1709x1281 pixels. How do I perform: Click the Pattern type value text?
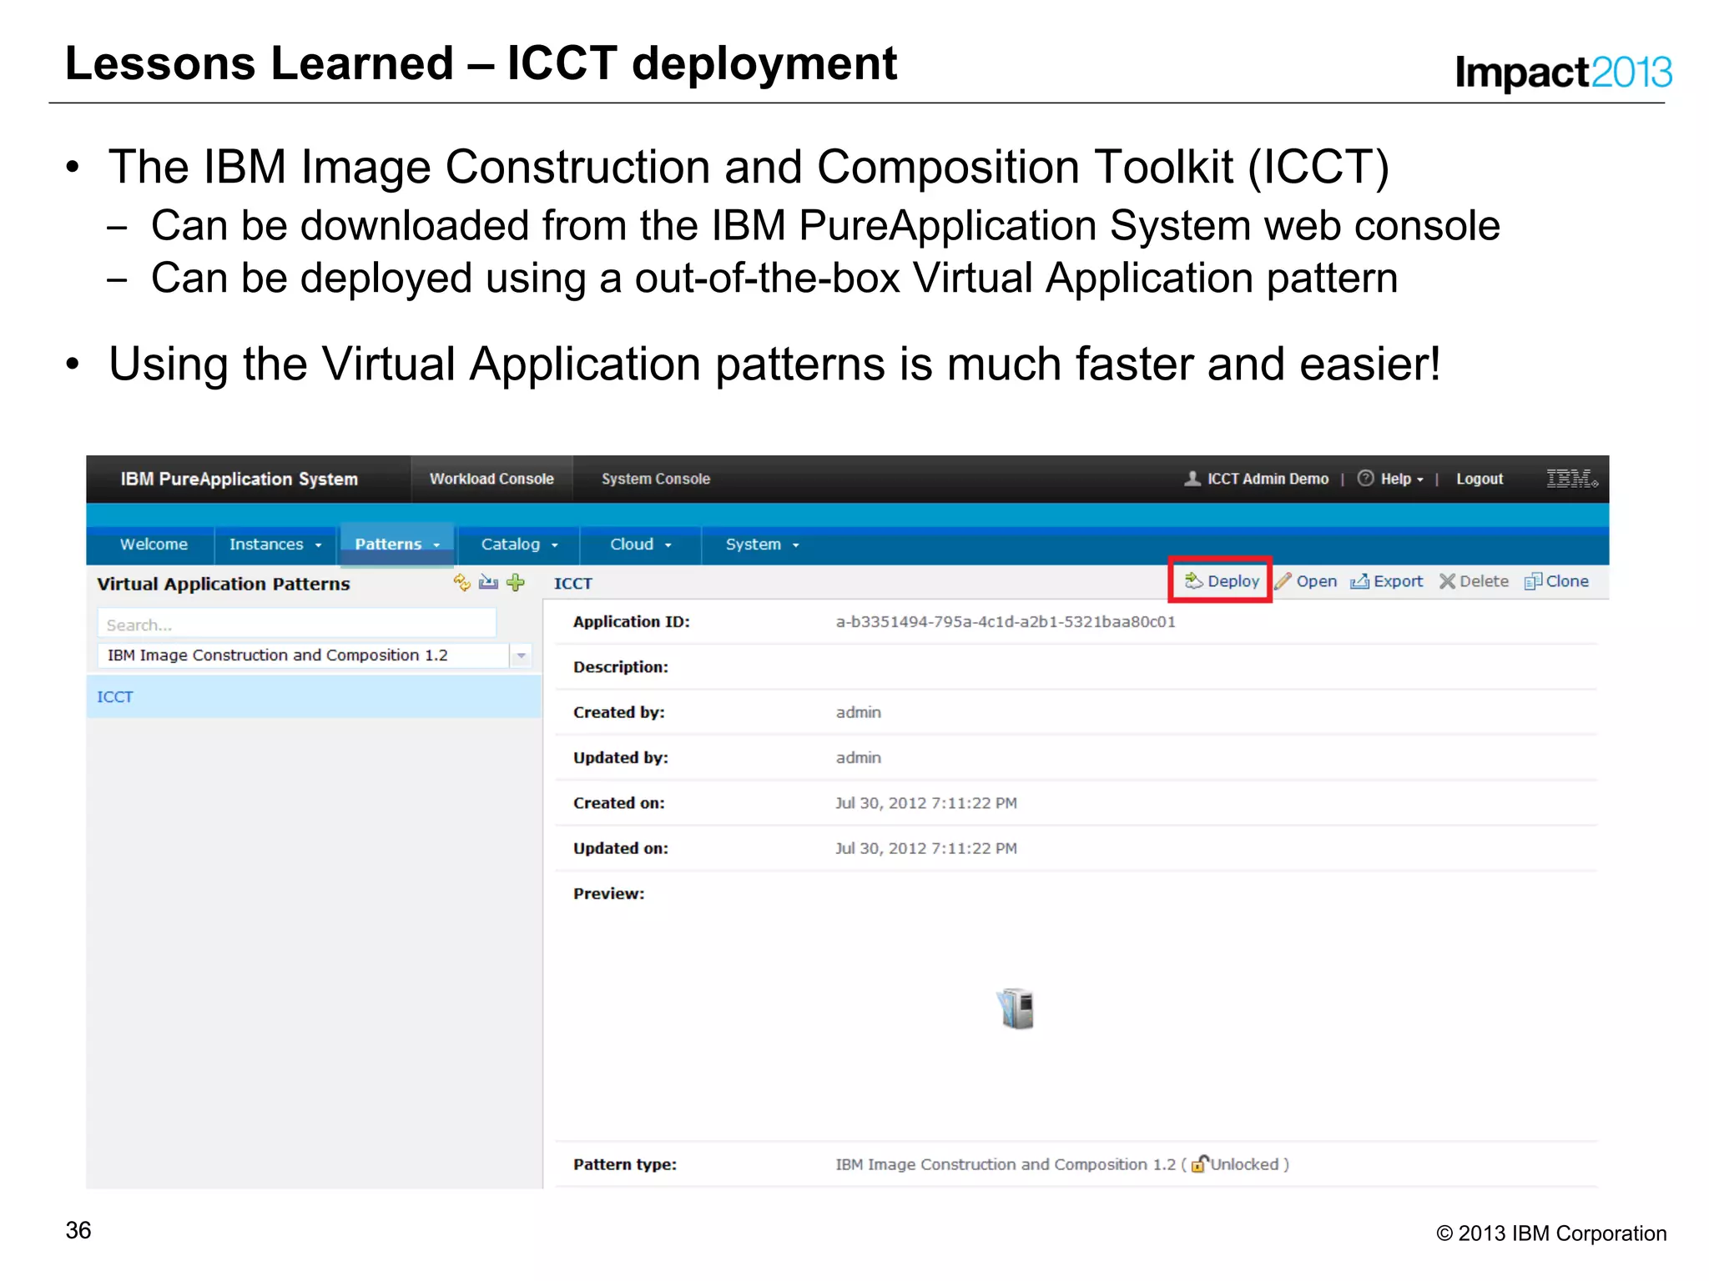click(x=1062, y=1164)
